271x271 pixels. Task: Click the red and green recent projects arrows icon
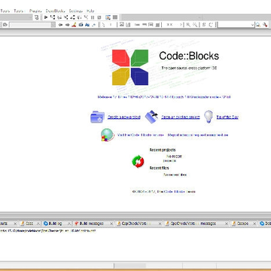pyautogui.click(x=138, y=161)
